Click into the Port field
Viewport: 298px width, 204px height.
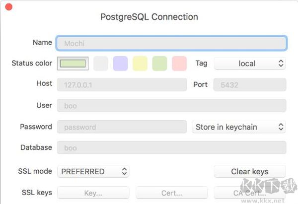pos(250,85)
